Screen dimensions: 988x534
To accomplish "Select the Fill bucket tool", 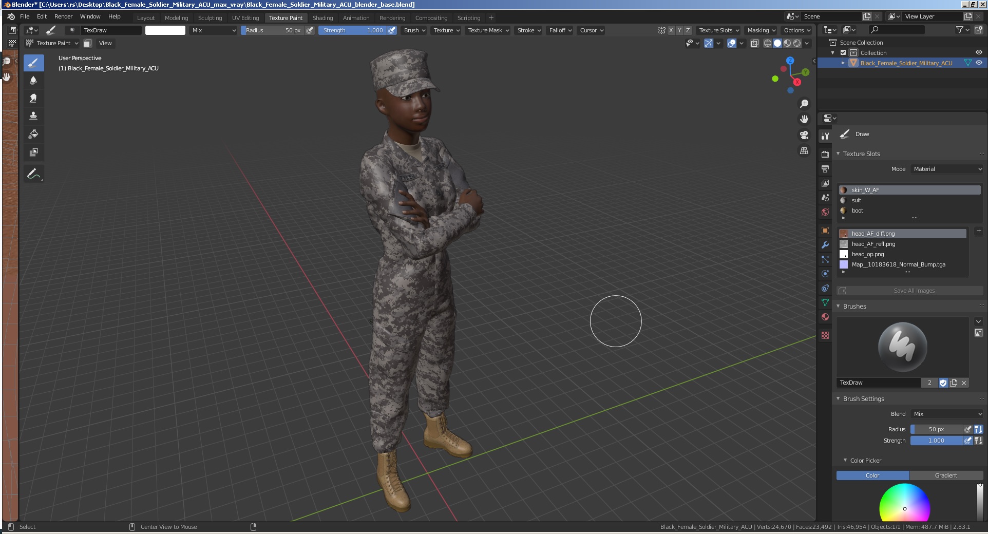I will click(x=33, y=134).
